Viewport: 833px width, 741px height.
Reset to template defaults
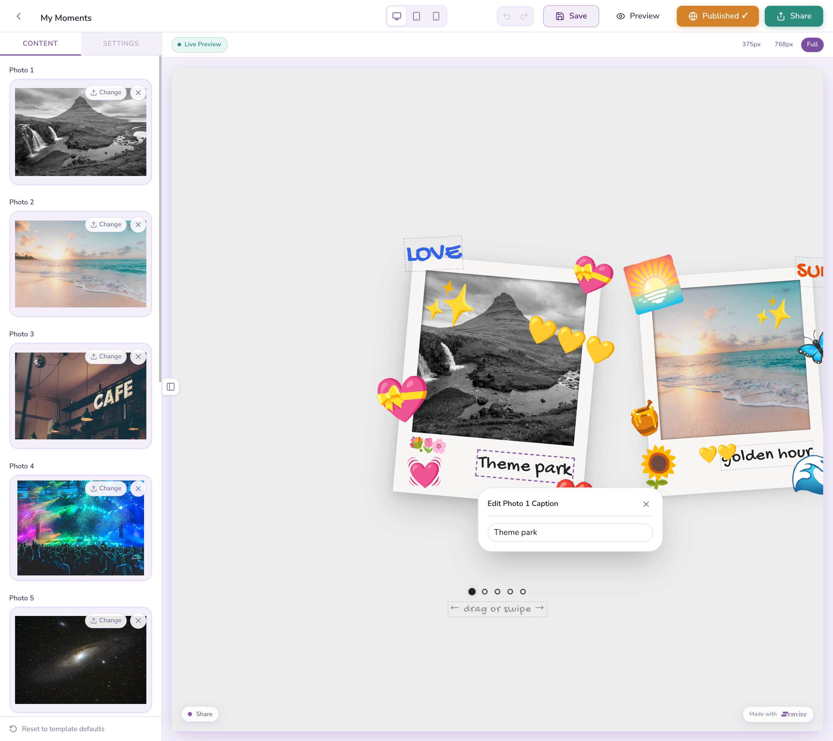pos(57,729)
